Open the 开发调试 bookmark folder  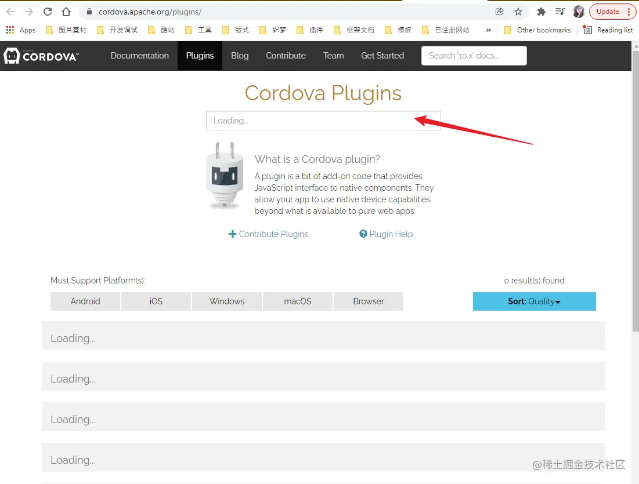(117, 30)
